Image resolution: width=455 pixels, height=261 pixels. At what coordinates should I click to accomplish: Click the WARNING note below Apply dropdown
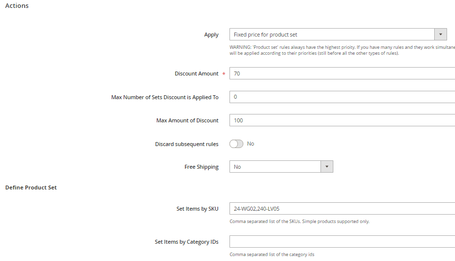[341, 50]
